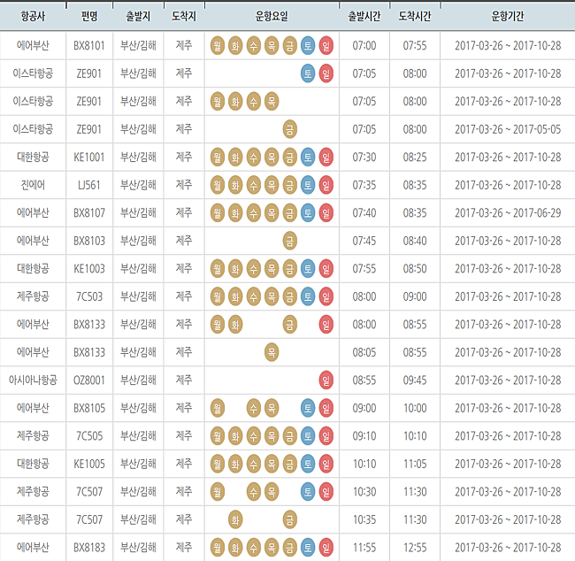Select flight number LJ561
This screenshot has height=561, width=575.
click(x=89, y=185)
